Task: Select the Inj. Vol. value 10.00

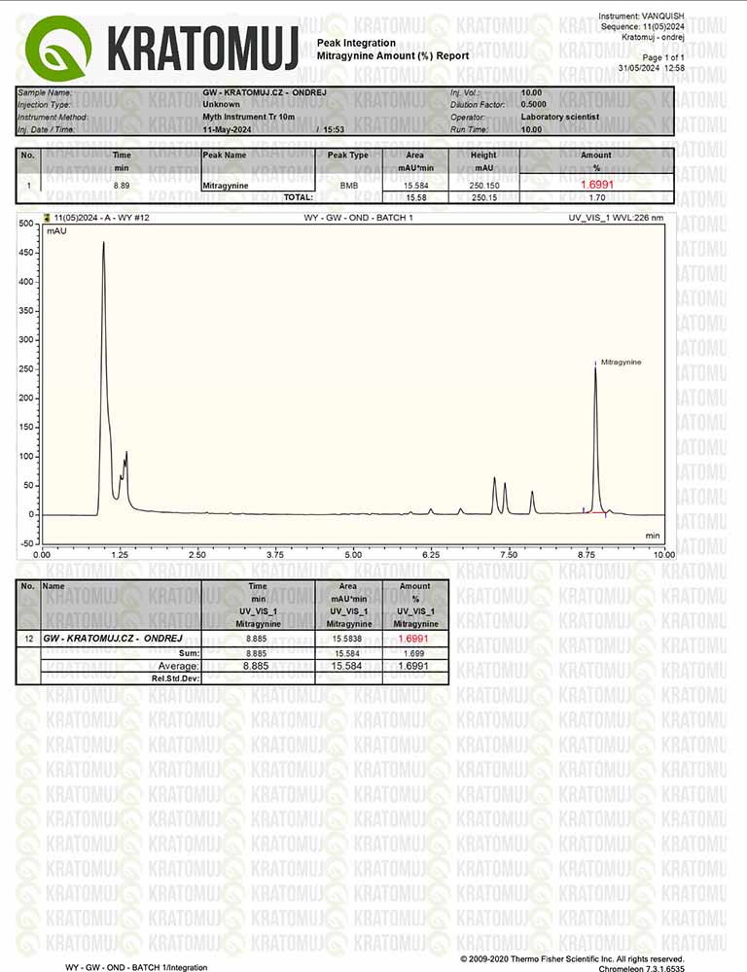Action: coord(531,92)
